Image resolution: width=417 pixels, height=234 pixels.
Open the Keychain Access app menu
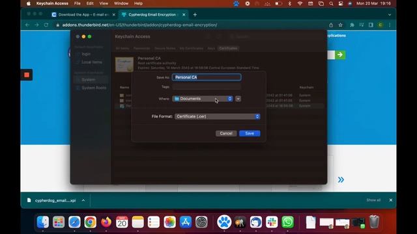(x=52, y=3)
